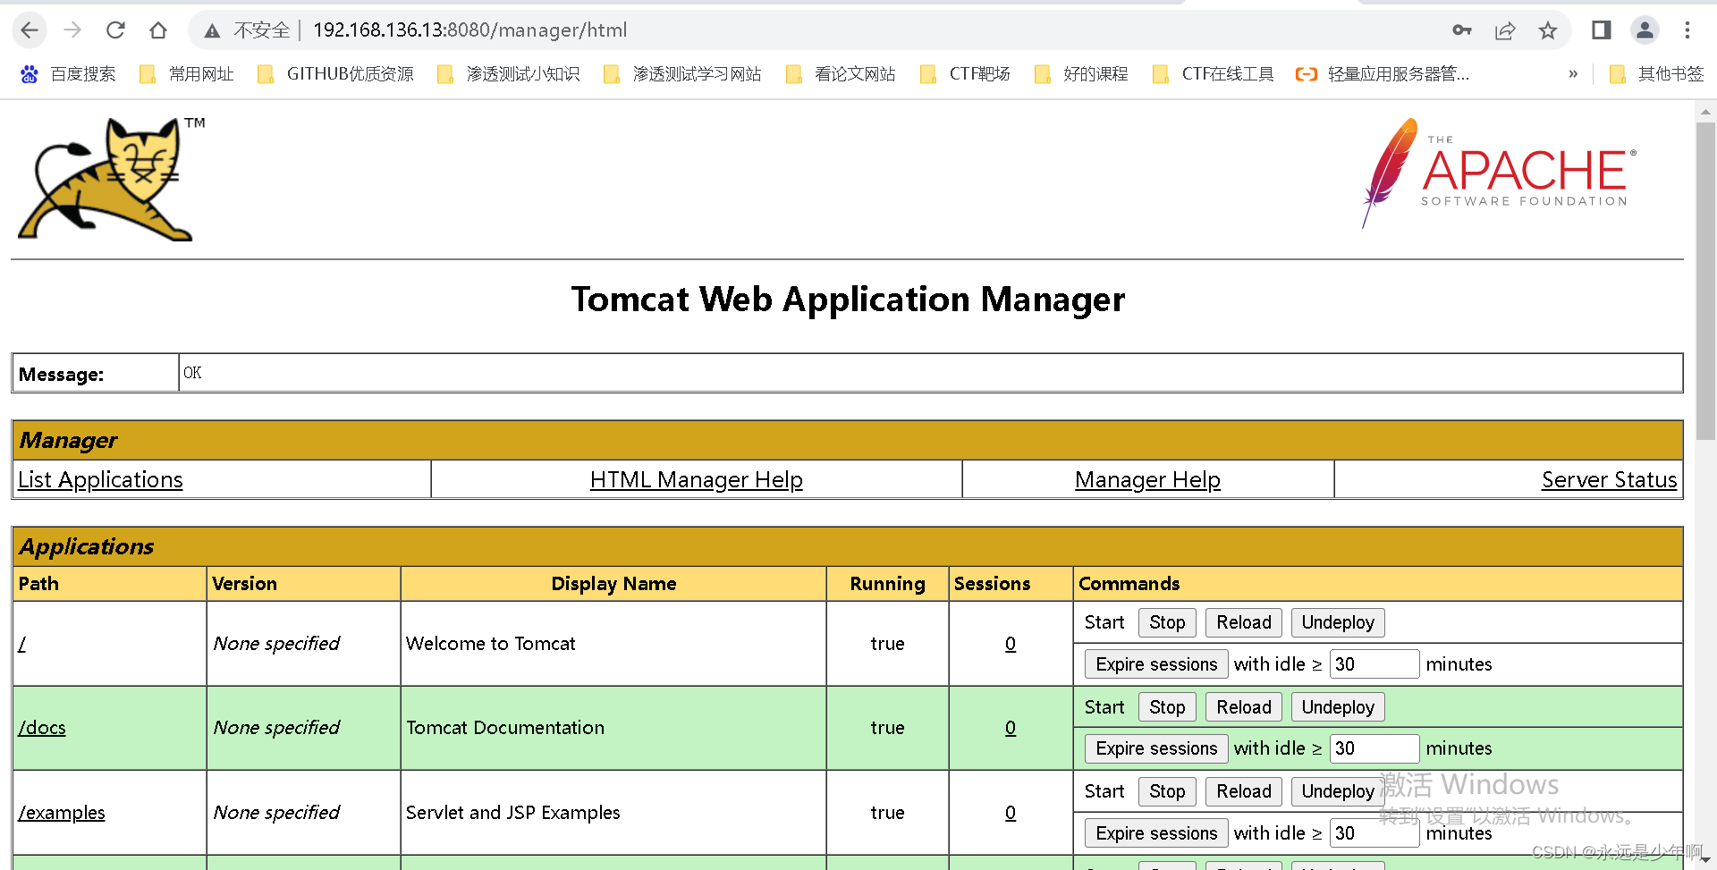This screenshot has height=870, width=1717.
Task: Open the CTF靶场 bookmark folder
Action: [x=965, y=74]
